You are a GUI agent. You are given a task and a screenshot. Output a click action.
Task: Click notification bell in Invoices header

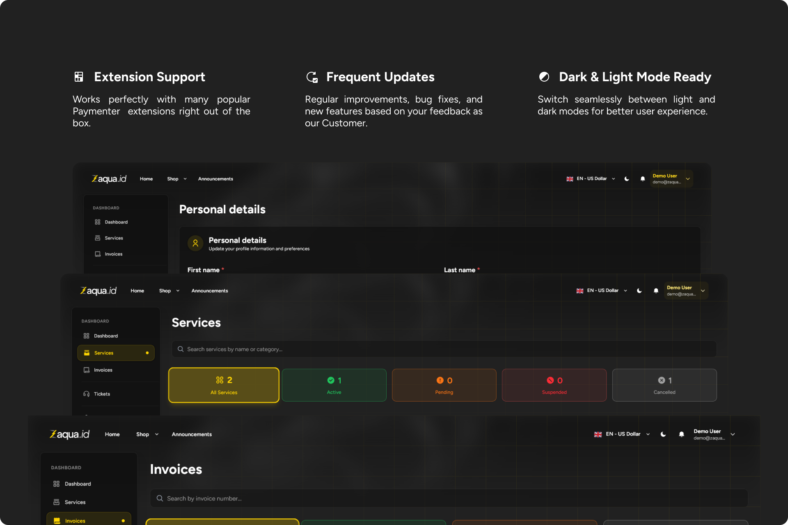coord(681,434)
